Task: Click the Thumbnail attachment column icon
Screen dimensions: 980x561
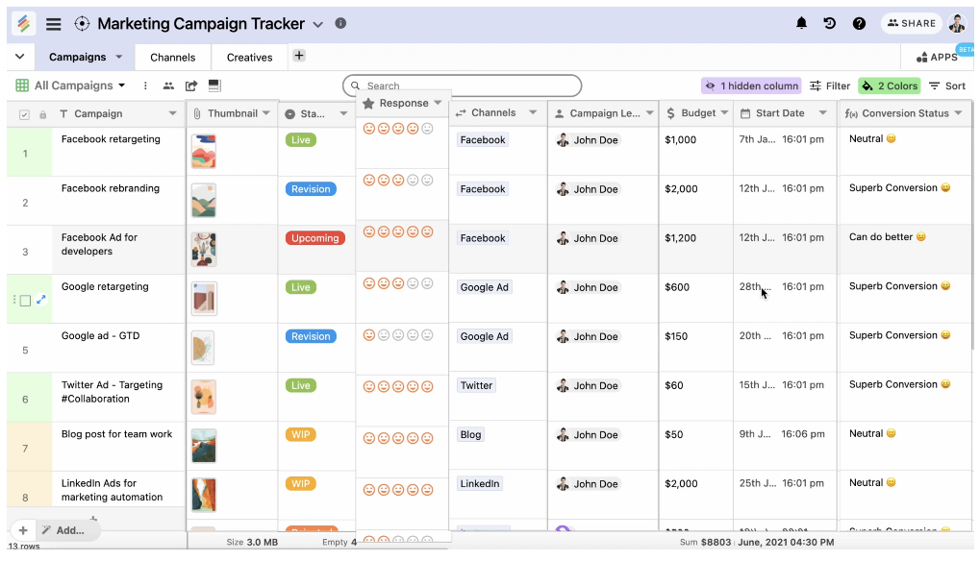Action: (x=197, y=113)
